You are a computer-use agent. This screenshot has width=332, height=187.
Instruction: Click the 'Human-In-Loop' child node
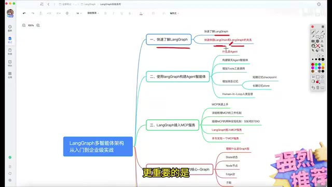(x=238, y=94)
